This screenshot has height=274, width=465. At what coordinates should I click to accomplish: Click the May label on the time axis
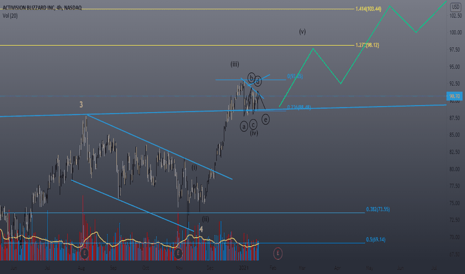[370, 268]
